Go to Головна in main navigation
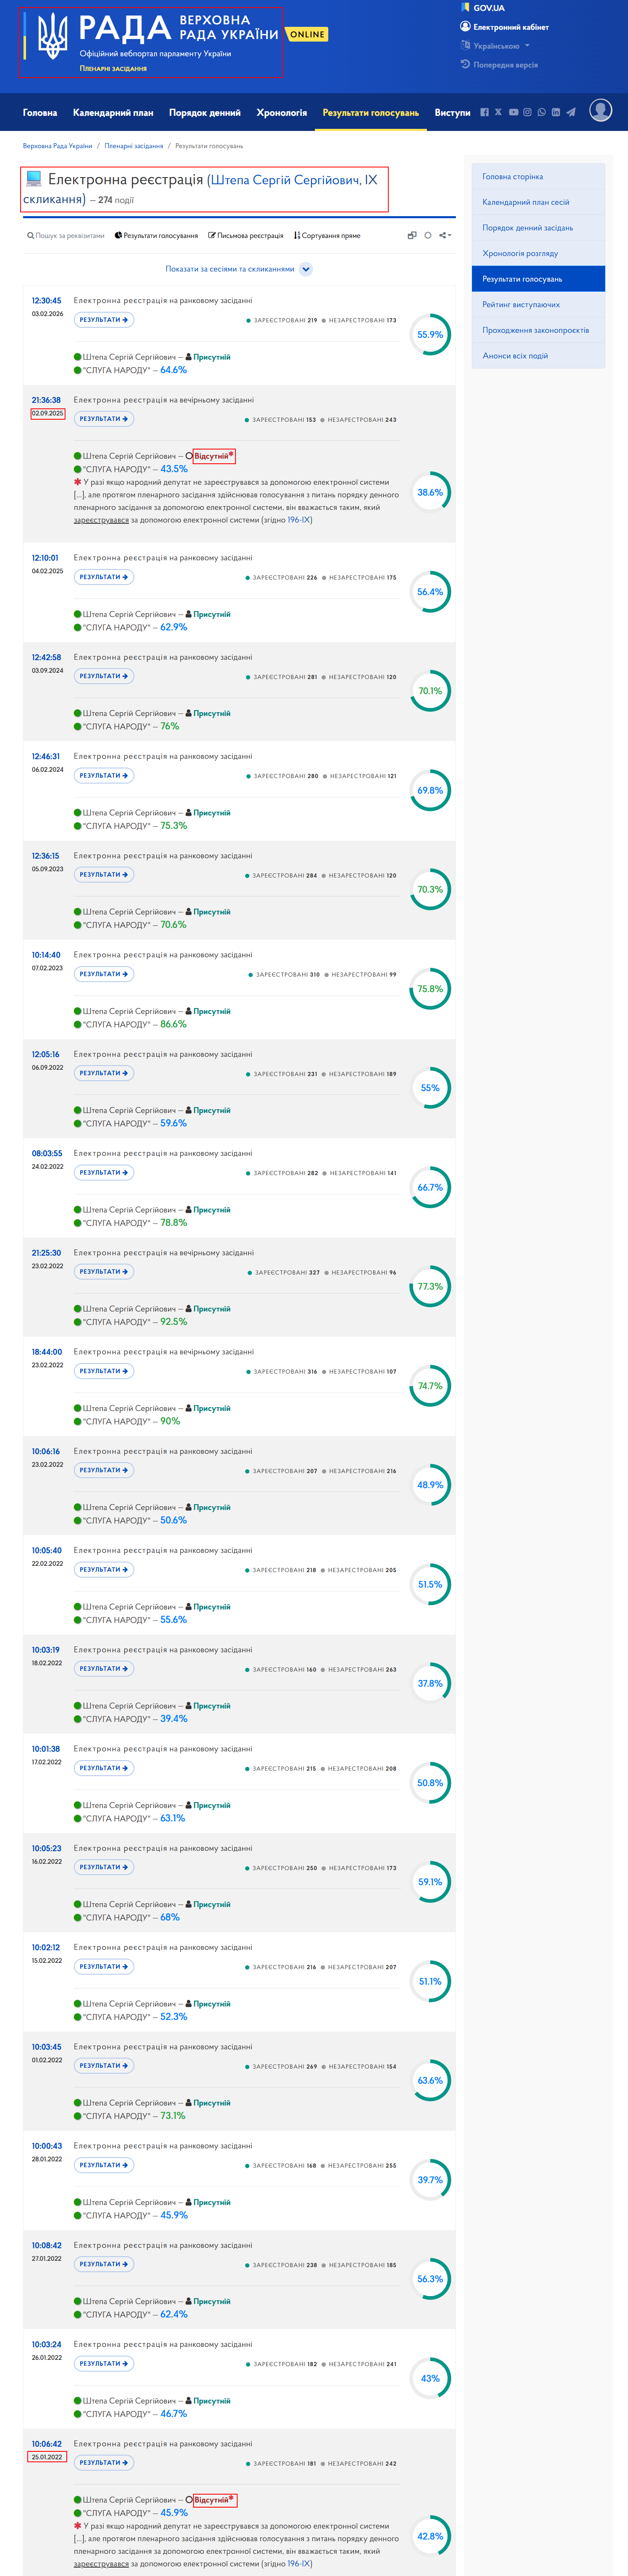 pos(40,113)
